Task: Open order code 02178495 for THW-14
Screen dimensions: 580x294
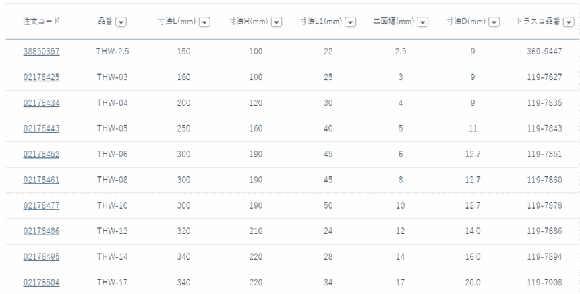Action: click(41, 257)
